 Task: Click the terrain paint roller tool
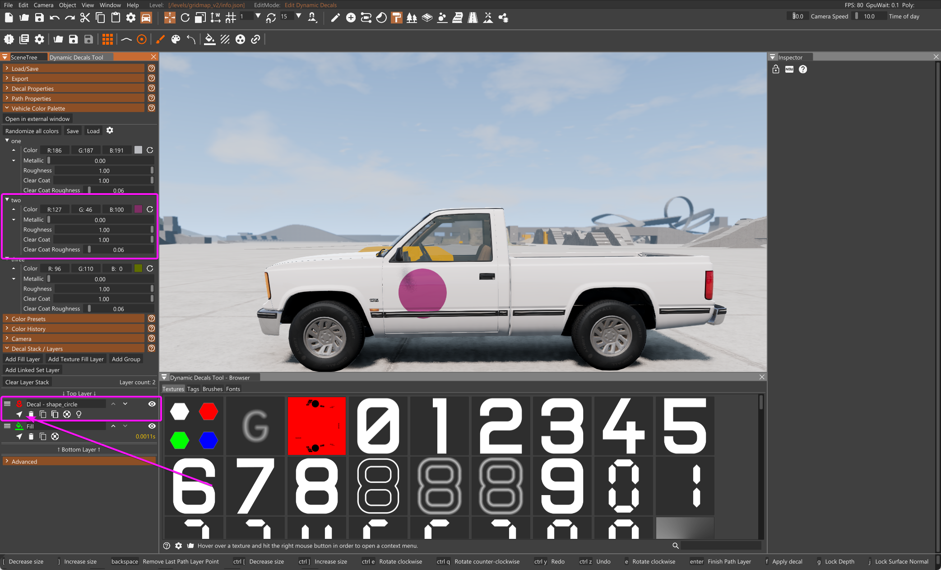[x=396, y=18]
